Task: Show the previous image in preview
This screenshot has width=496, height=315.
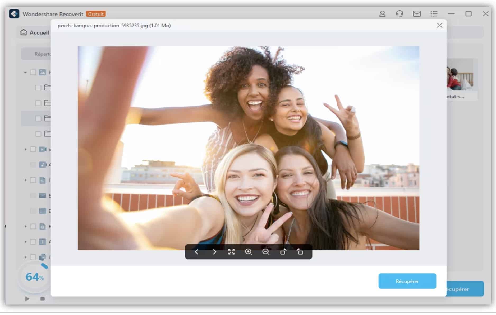Action: pos(196,252)
